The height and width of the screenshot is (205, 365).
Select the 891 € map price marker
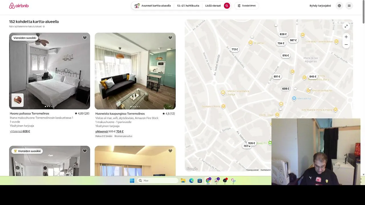[277, 77]
